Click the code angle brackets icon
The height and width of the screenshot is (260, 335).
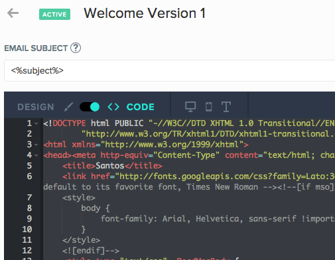[x=113, y=107]
